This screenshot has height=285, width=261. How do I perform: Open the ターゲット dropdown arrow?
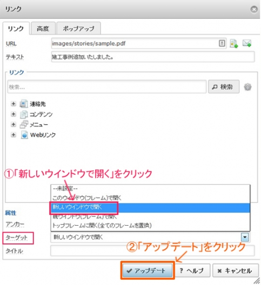click(x=245, y=237)
